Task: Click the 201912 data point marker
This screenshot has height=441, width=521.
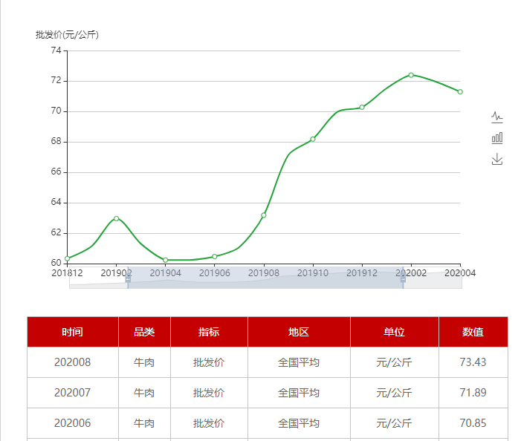Action: pyautogui.click(x=362, y=108)
